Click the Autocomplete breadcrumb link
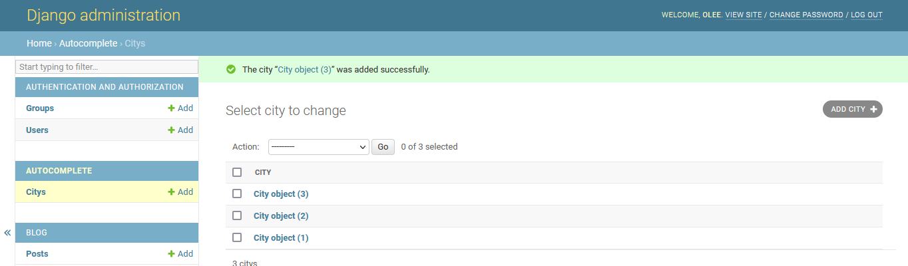Screen dimensions: 908x266 88,43
